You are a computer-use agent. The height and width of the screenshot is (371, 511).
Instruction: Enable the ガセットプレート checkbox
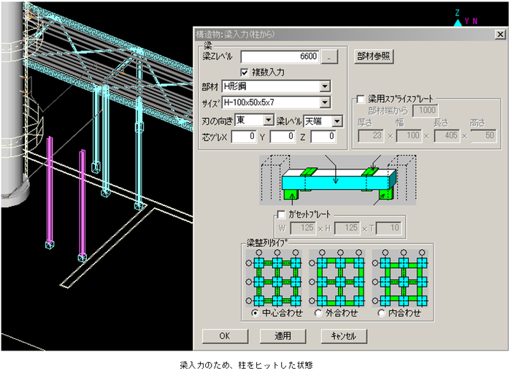click(x=282, y=215)
